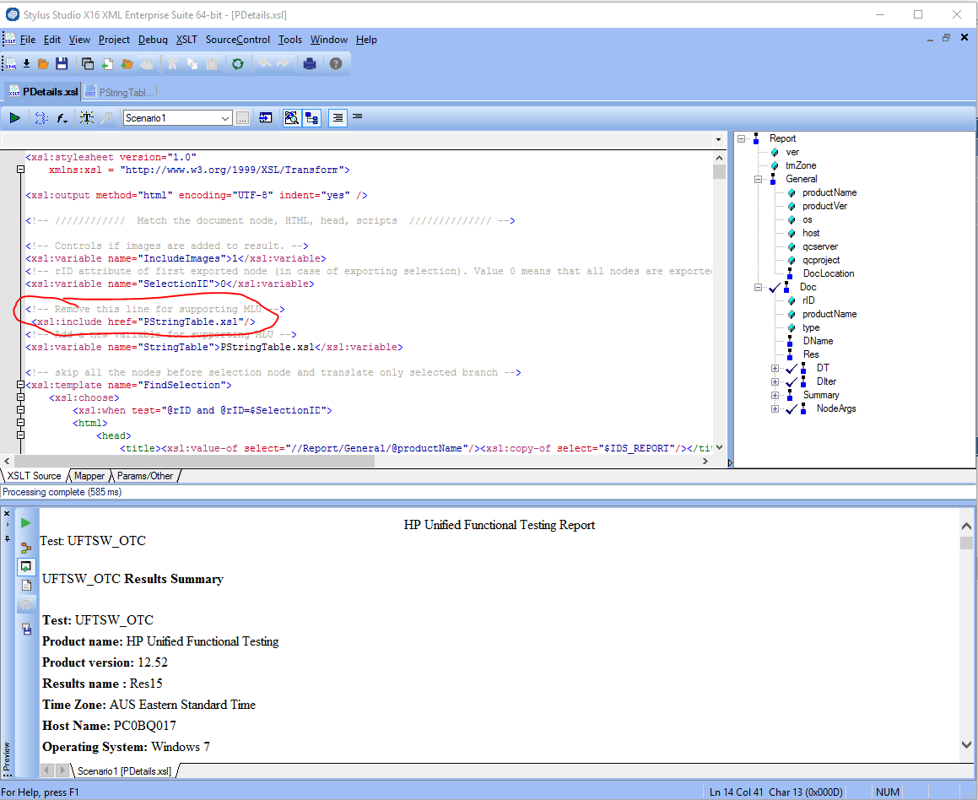Screen dimensions: 978x800
Task: Save the preview output using the disk icon
Action: point(26,629)
